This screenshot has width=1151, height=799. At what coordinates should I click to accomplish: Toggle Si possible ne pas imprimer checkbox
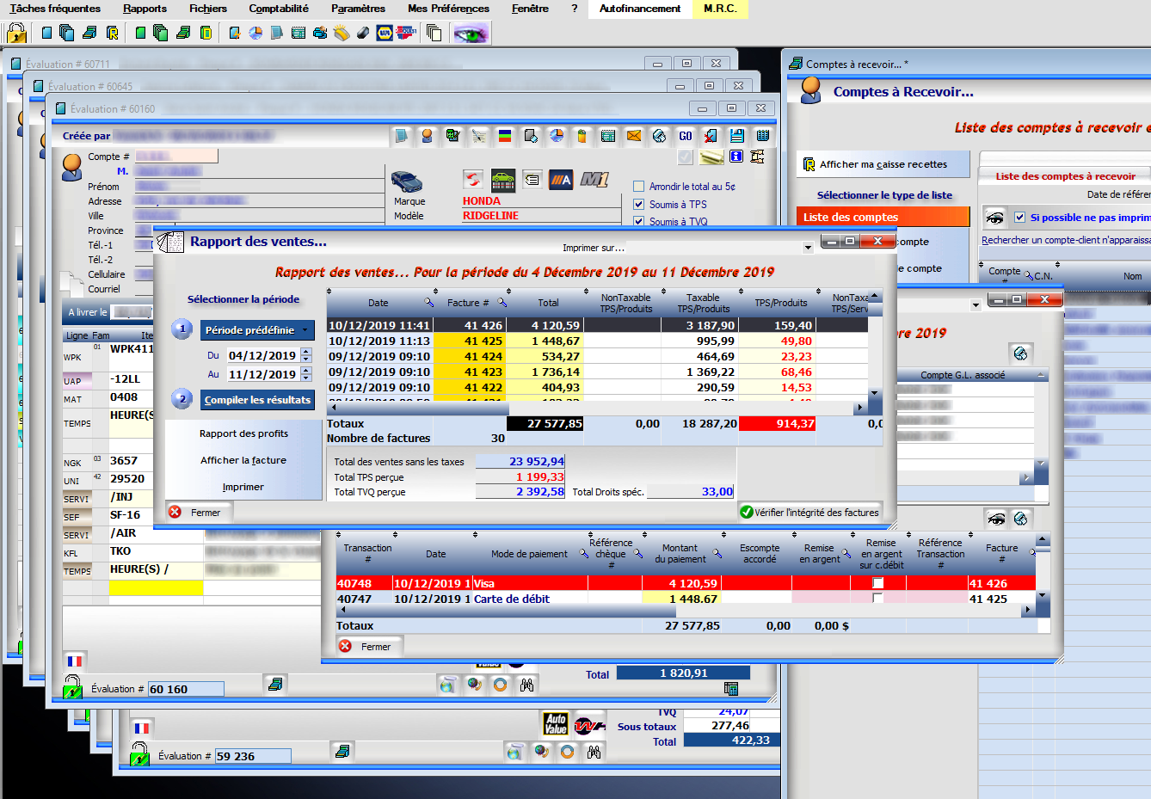click(x=1019, y=218)
